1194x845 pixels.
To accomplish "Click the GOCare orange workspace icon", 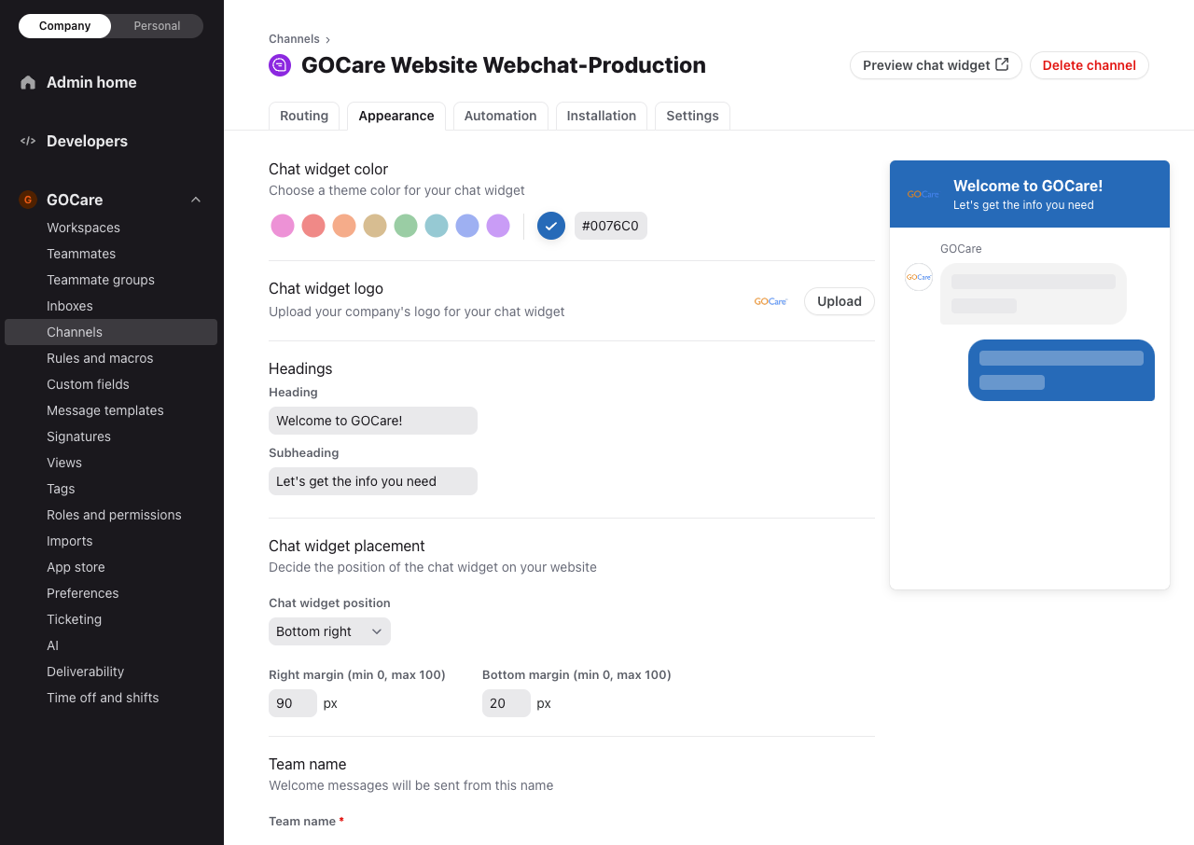I will pyautogui.click(x=28, y=200).
